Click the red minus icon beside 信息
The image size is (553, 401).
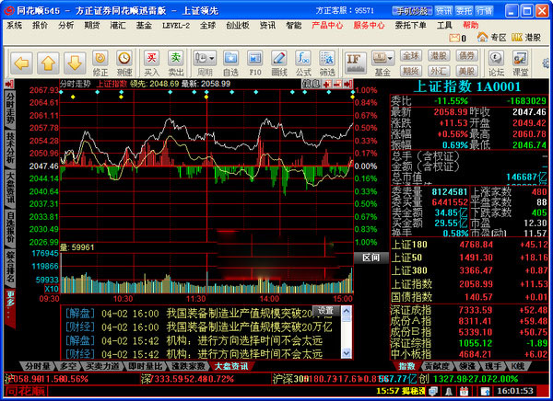pos(337,84)
